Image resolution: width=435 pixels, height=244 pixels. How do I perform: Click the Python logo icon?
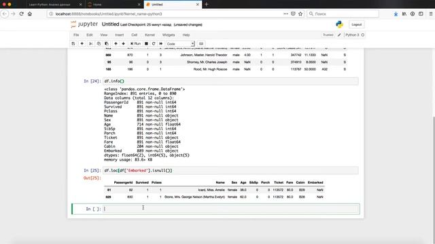[340, 24]
